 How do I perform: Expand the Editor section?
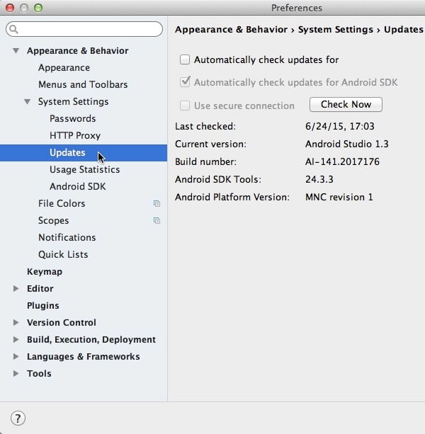point(16,288)
